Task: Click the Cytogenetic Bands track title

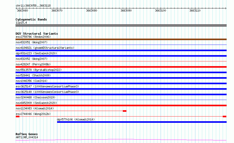Action: point(31,19)
